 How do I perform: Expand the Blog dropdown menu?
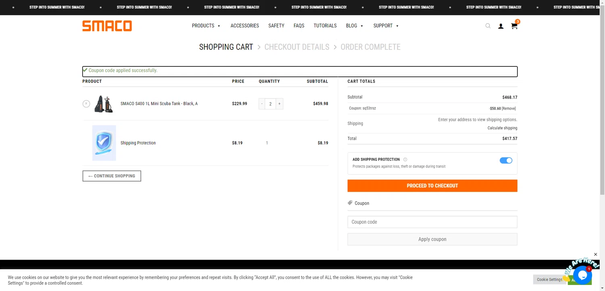355,26
